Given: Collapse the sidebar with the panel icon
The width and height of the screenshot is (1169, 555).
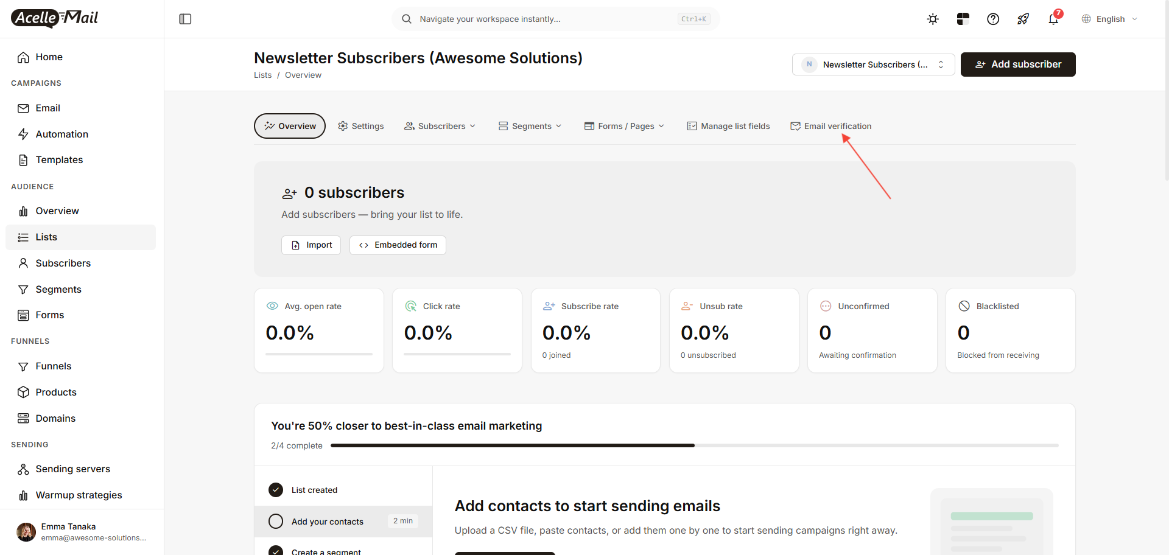Looking at the screenshot, I should (185, 19).
